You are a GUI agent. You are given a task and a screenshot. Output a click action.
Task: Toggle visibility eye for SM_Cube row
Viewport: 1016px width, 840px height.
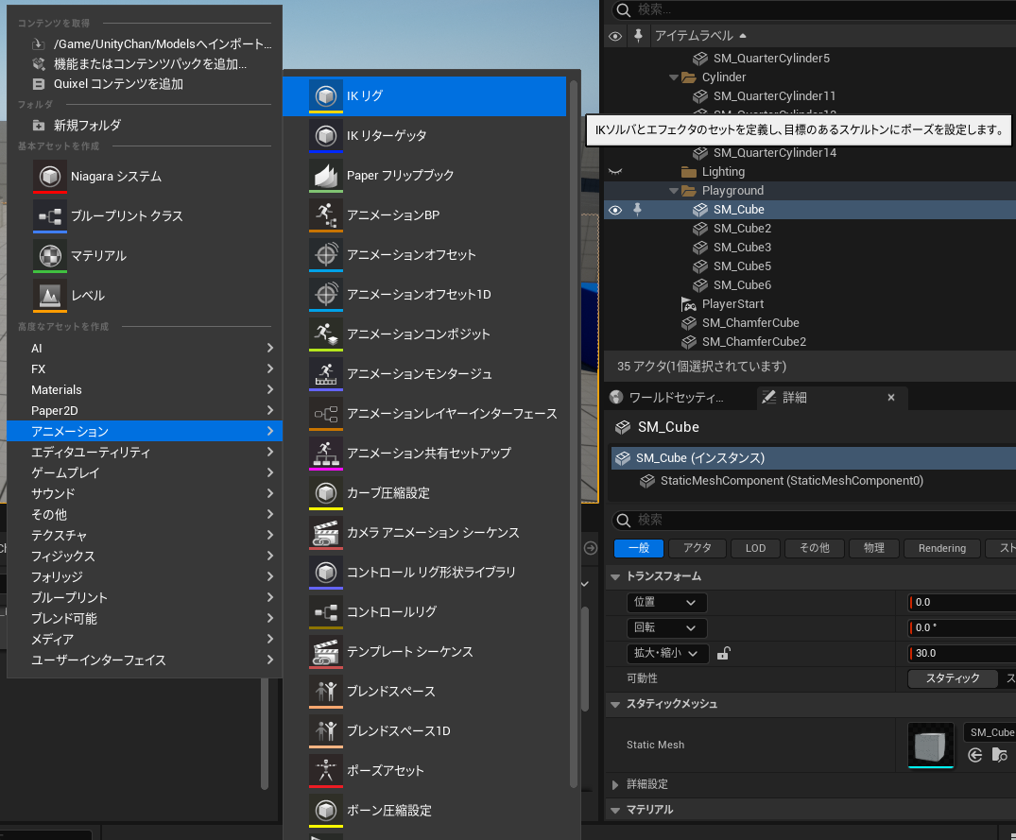point(615,210)
